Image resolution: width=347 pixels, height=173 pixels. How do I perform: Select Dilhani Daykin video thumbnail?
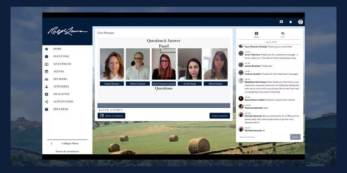(215, 64)
